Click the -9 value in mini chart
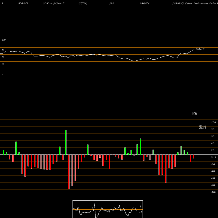Screen dimensions: 218x218 [140, 207]
